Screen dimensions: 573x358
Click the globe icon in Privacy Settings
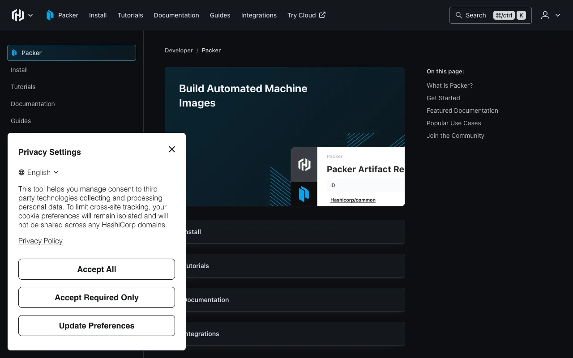click(x=21, y=172)
